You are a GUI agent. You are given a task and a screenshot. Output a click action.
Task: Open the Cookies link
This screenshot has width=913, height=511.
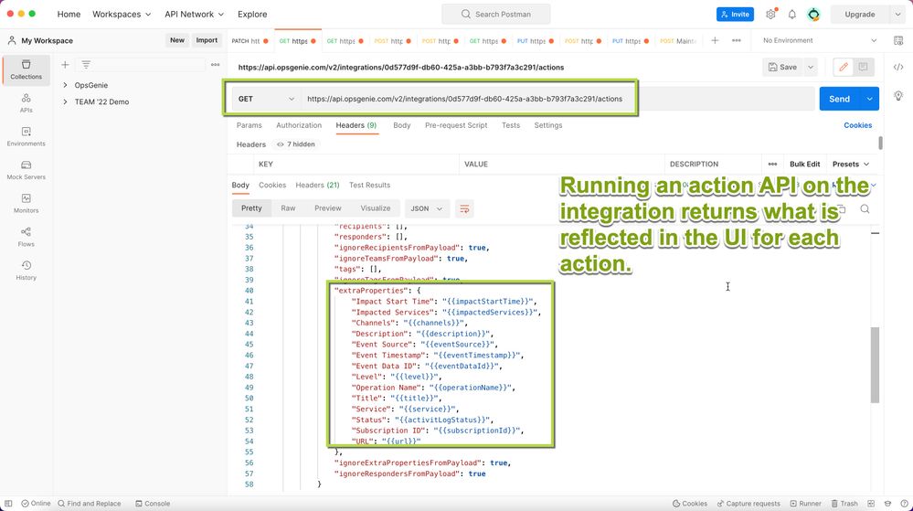click(x=857, y=125)
